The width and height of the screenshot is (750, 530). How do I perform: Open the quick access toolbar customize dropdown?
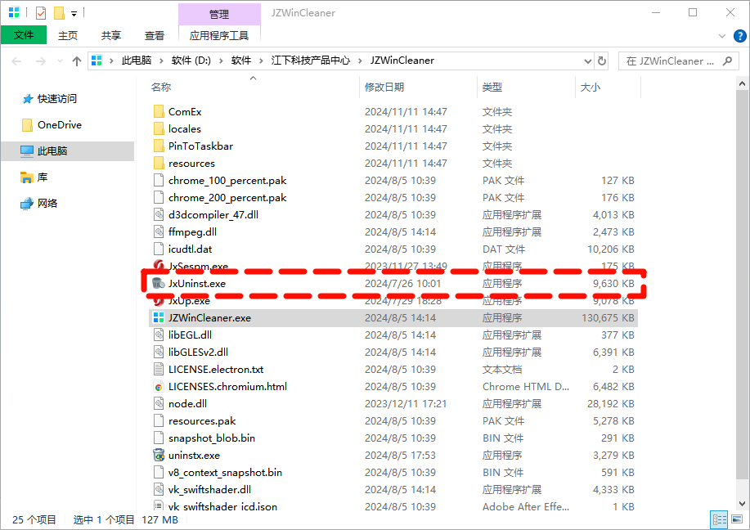tap(74, 14)
